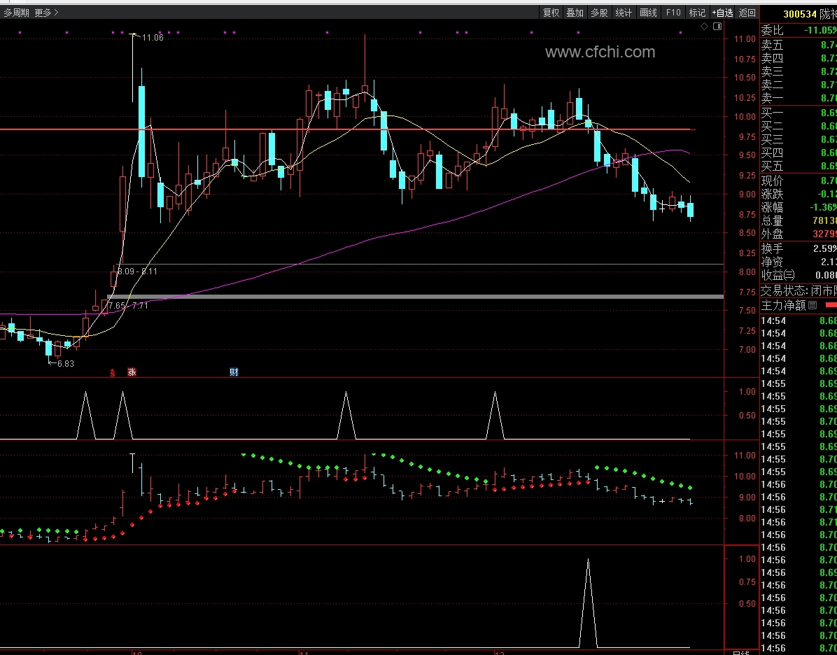837x655 pixels.
Task: Click the 统计 statistics button
Action: (624, 13)
